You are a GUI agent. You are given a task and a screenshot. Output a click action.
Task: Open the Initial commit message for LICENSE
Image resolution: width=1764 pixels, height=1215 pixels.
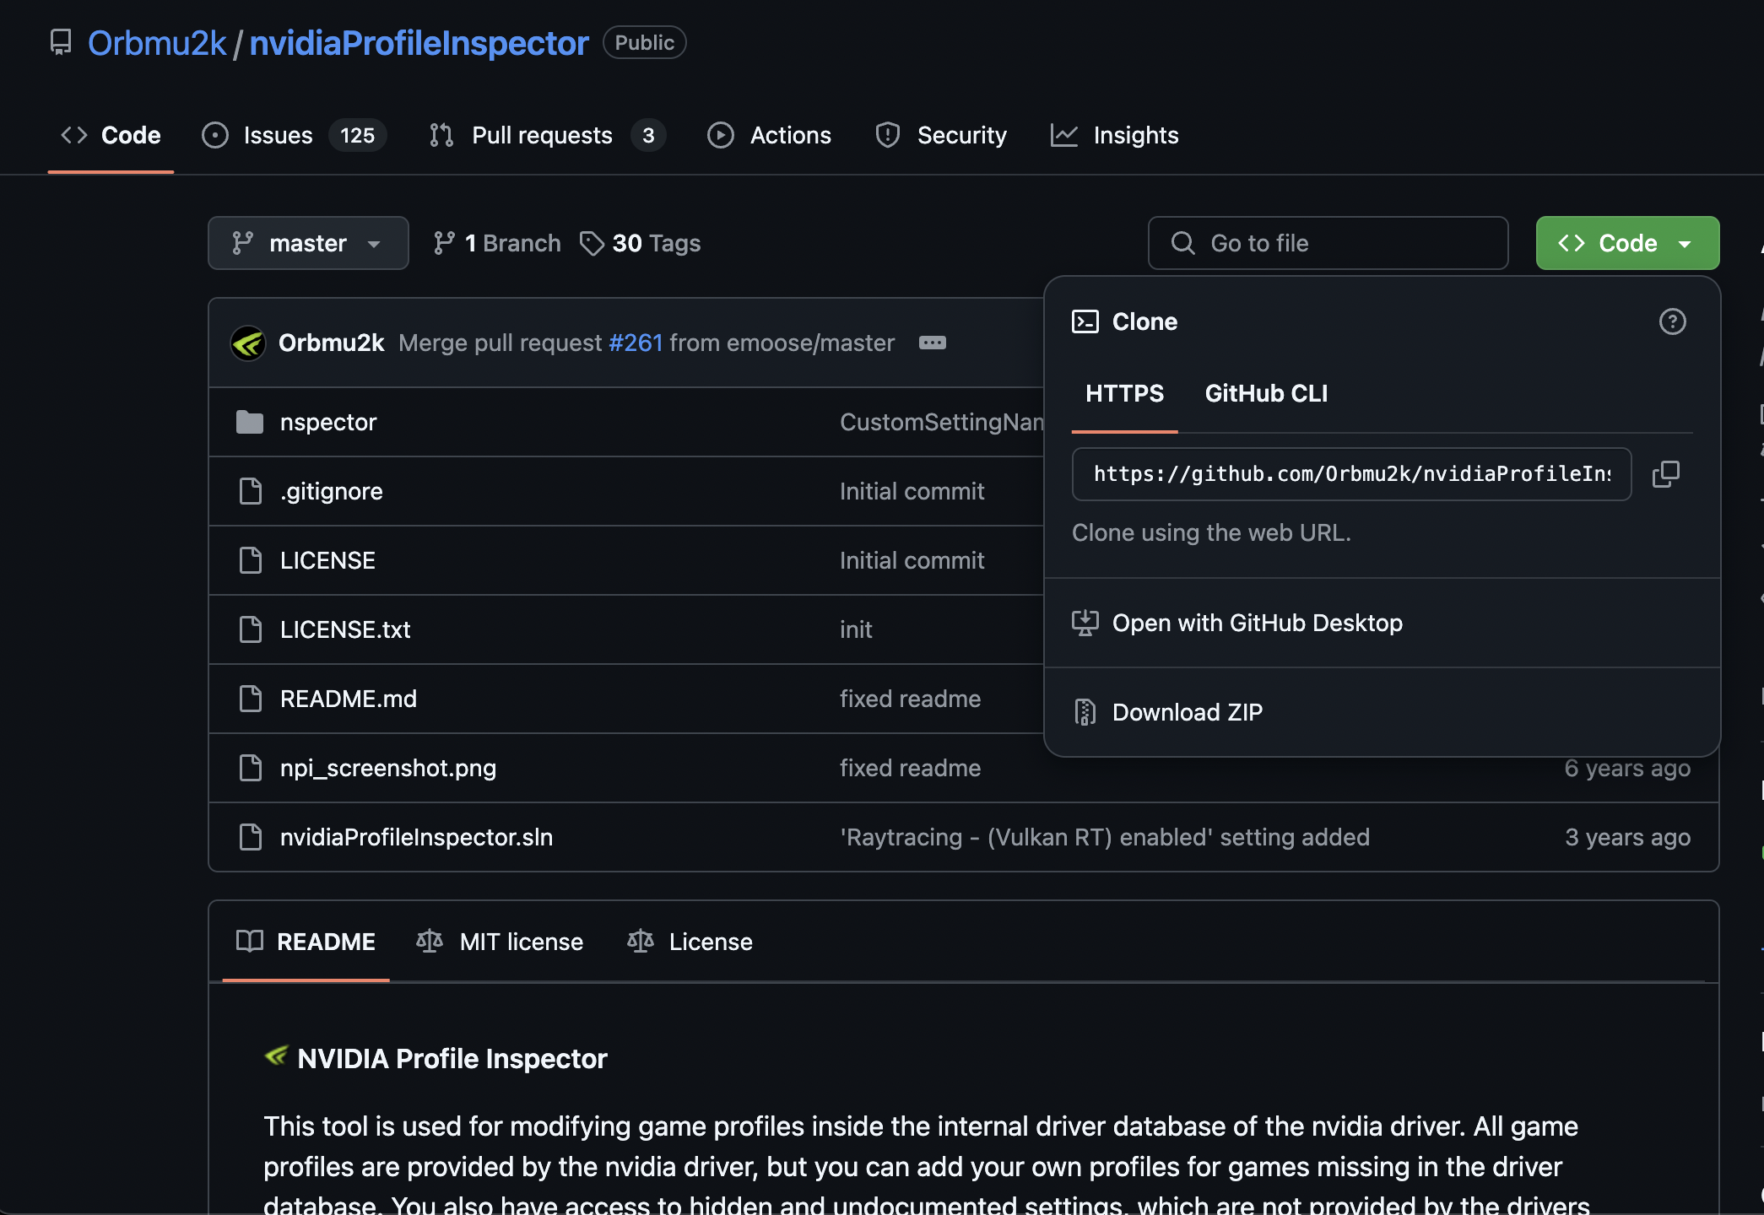point(912,560)
